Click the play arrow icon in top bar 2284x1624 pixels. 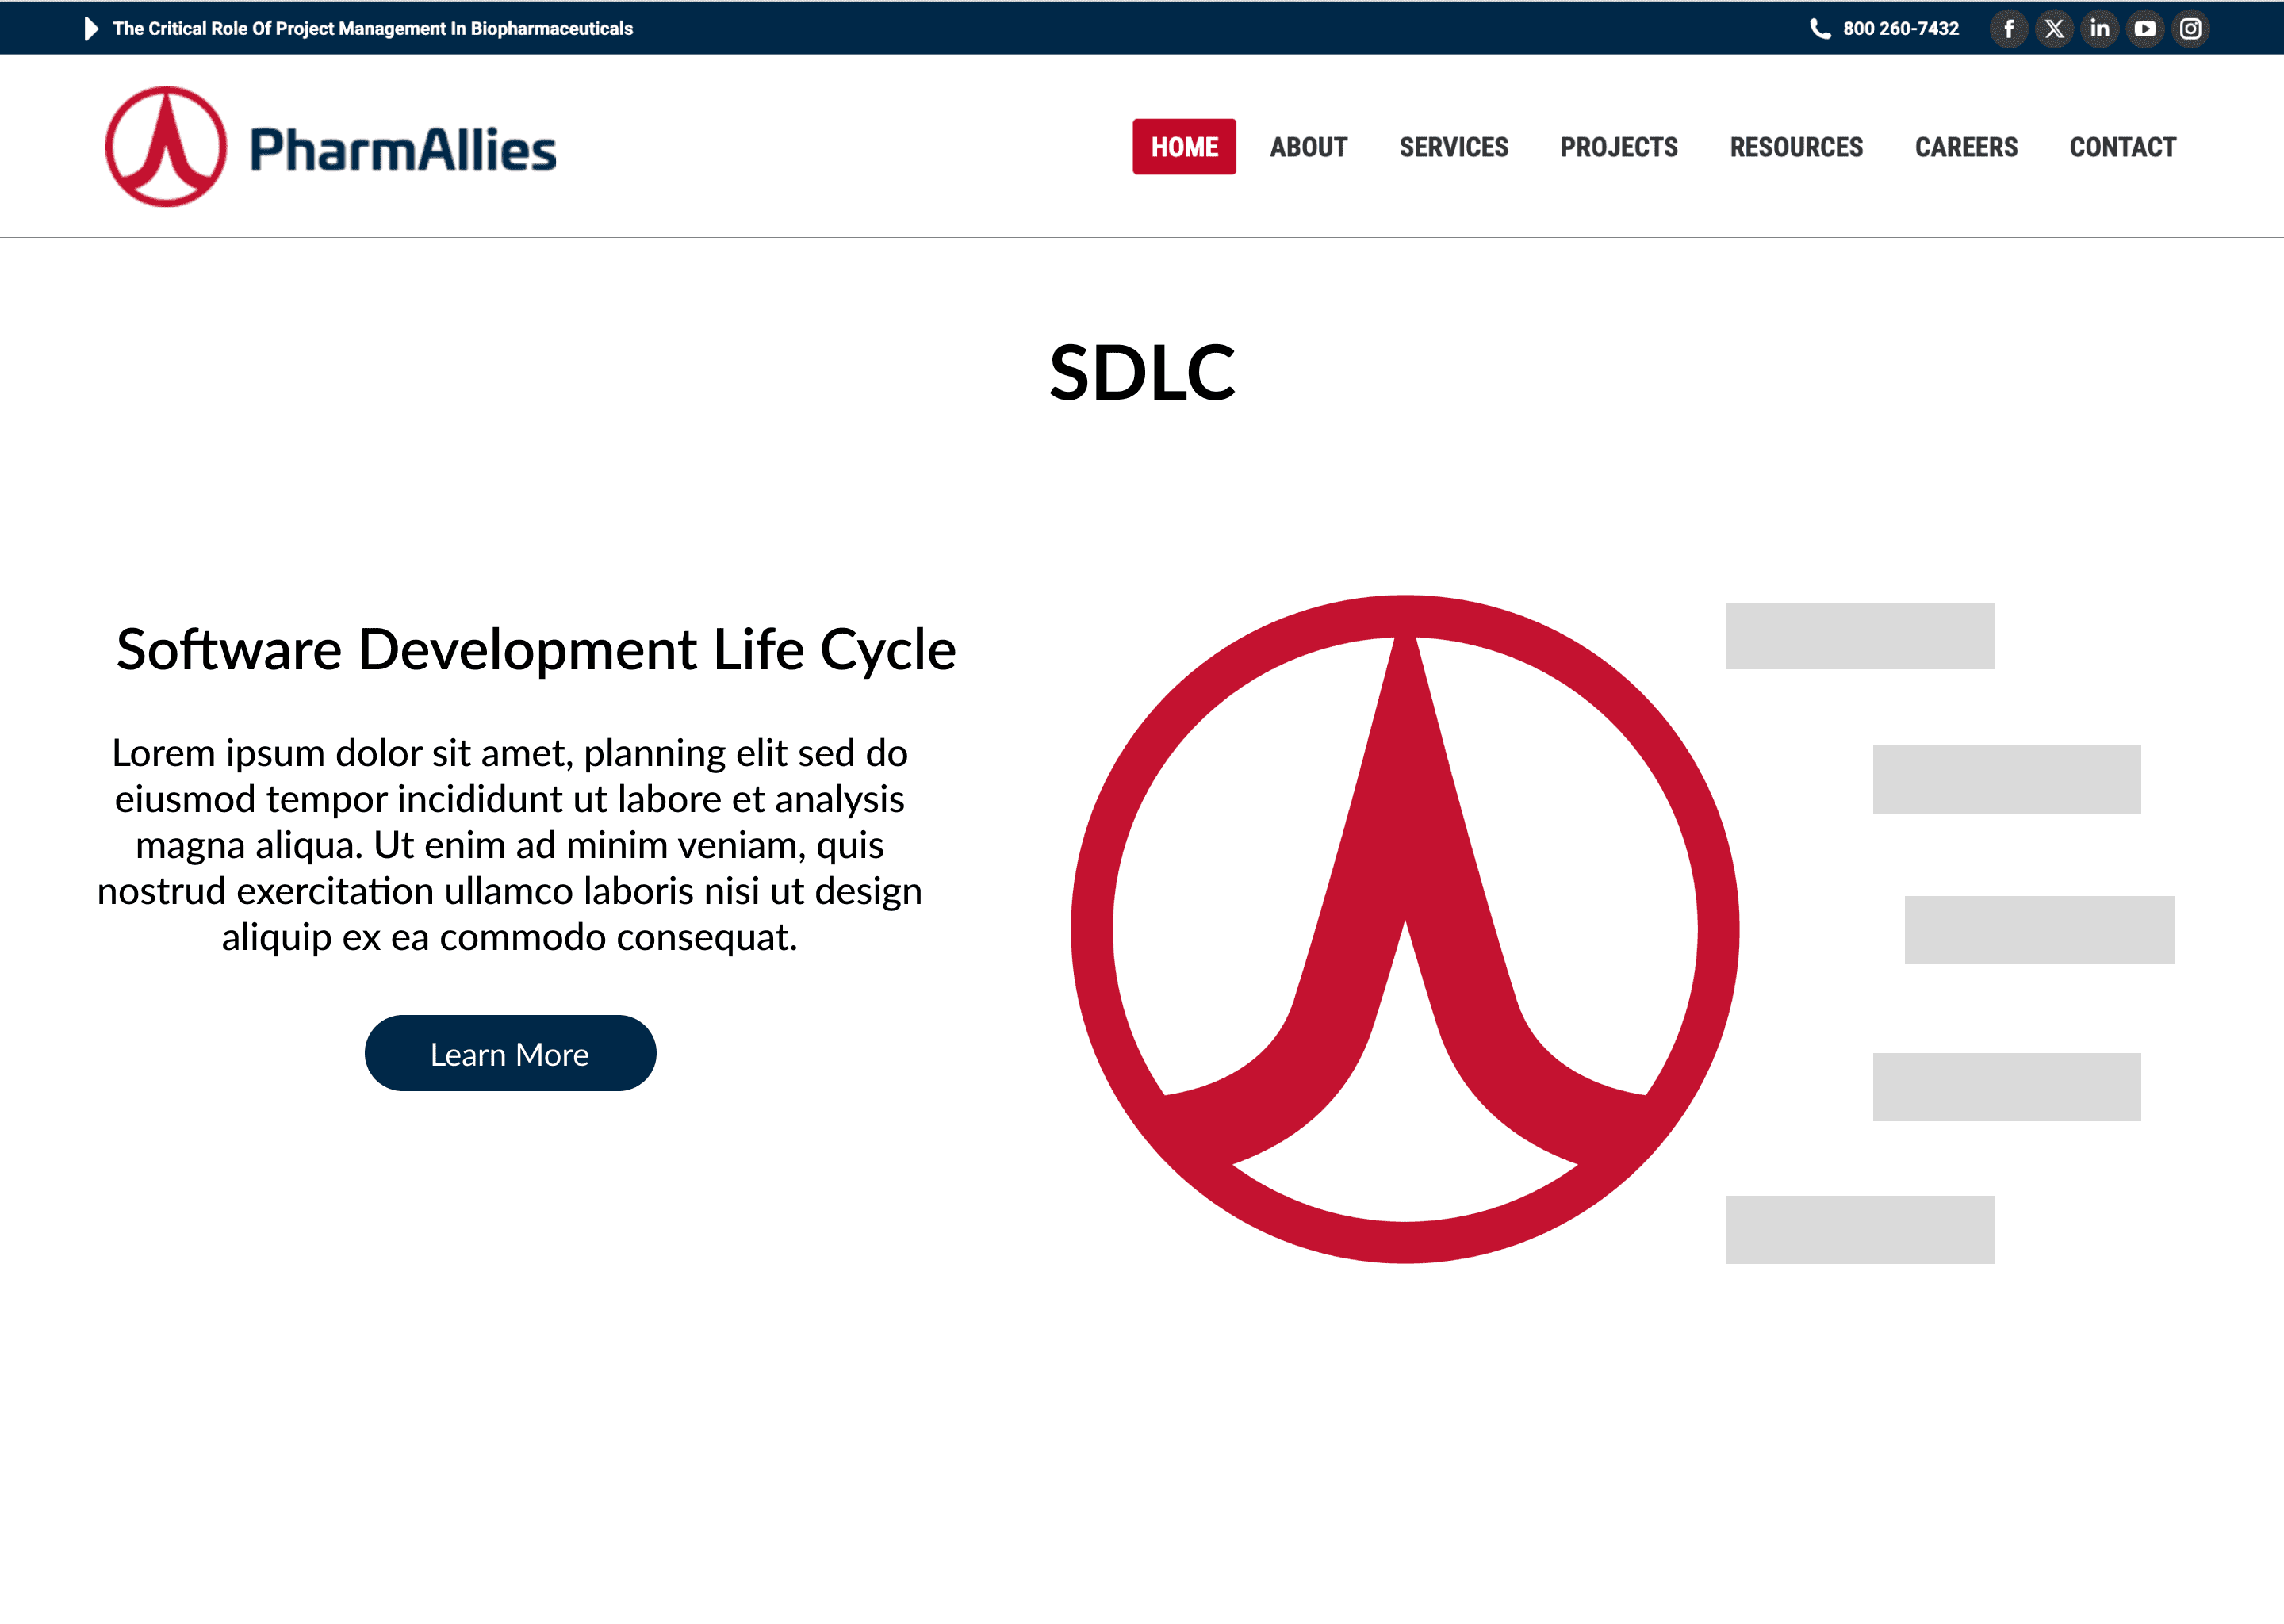click(91, 29)
